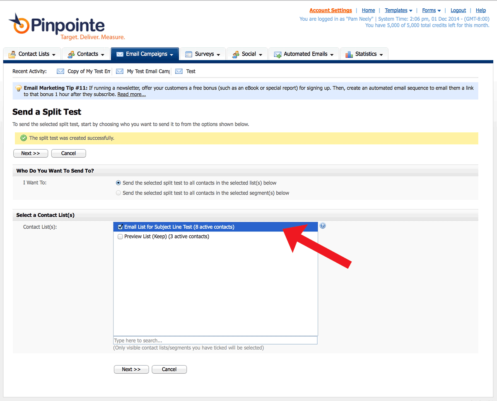Click the Logout link
This screenshot has width=497, height=401.
point(458,10)
